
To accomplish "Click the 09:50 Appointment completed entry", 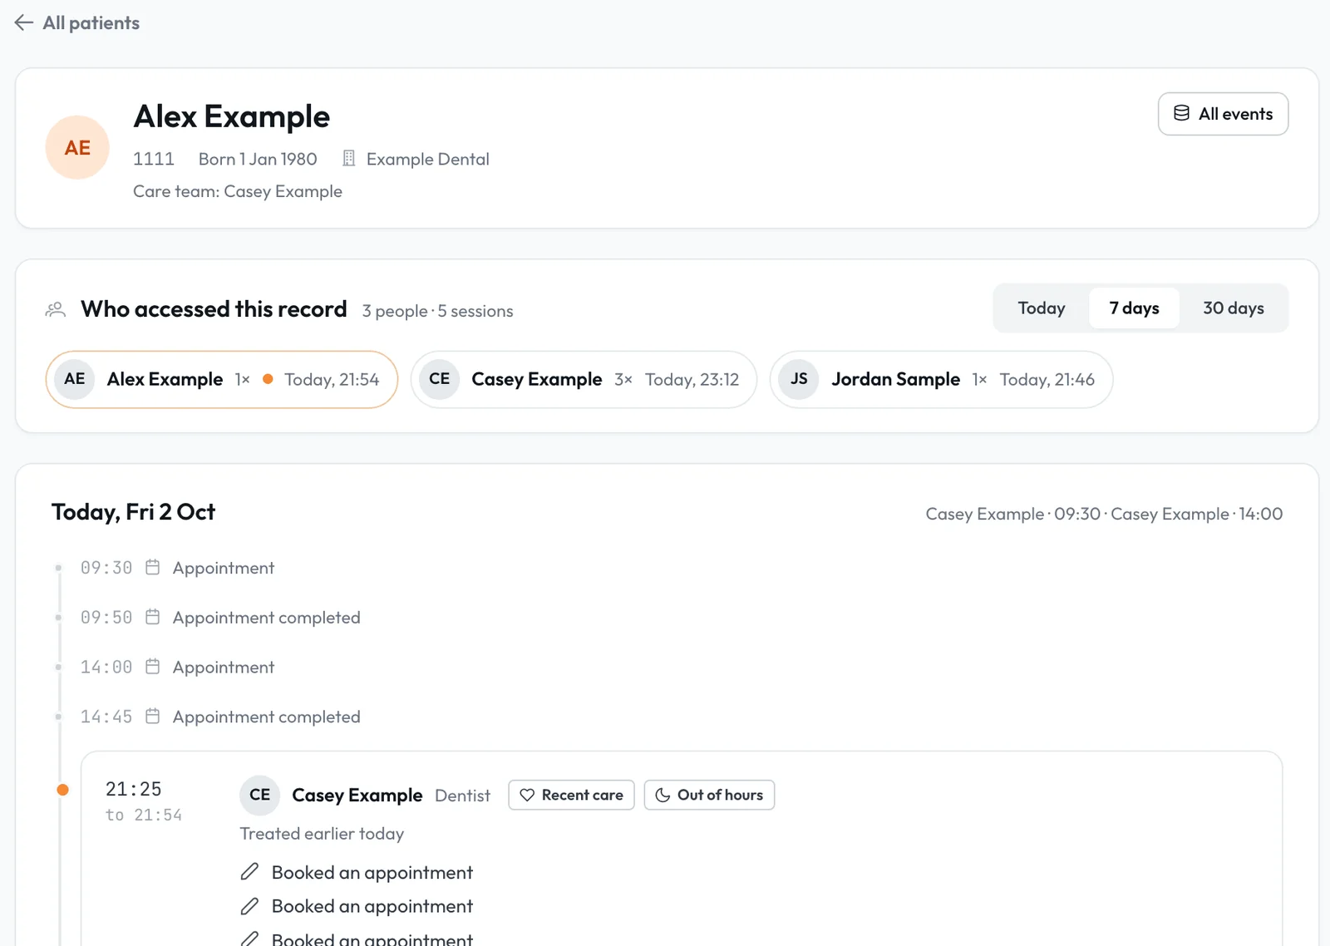I will (x=220, y=618).
